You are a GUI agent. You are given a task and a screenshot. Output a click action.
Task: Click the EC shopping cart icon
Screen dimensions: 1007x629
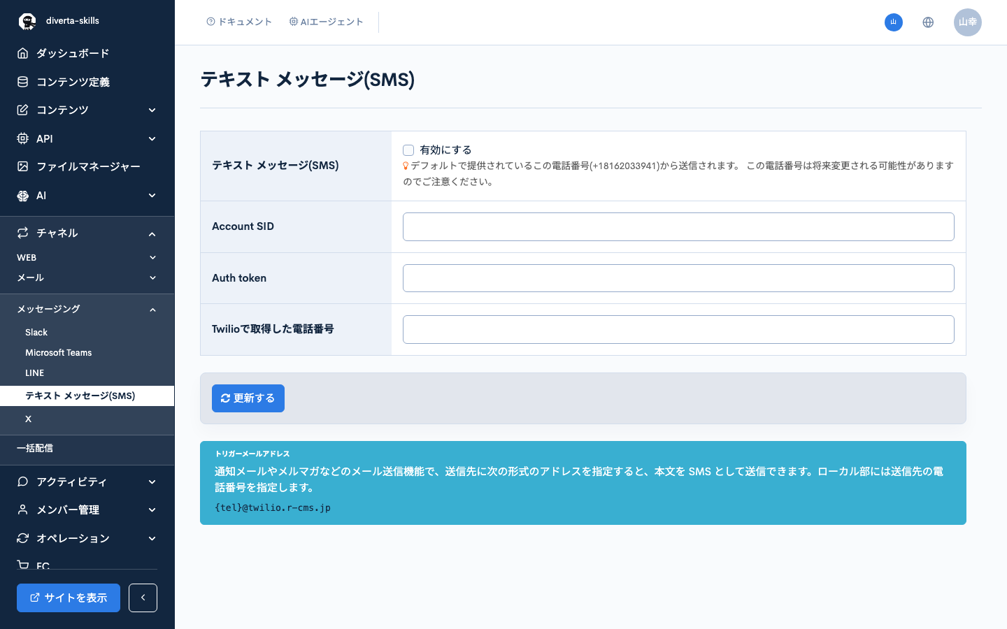click(23, 565)
